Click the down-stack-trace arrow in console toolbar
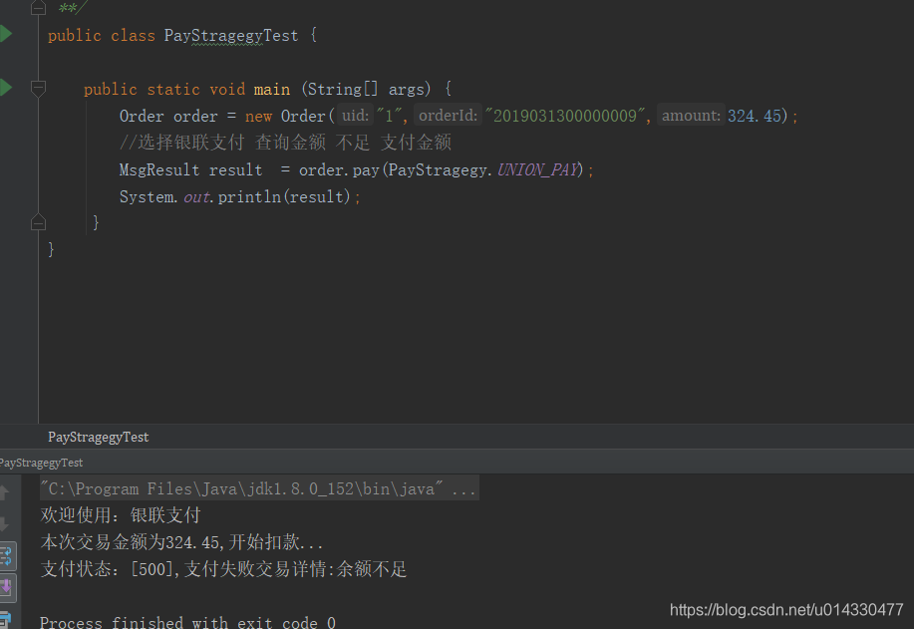914x629 pixels. 5,524
